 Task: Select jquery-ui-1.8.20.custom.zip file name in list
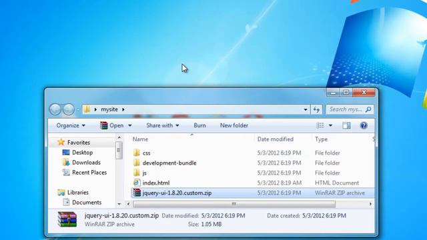(177, 193)
